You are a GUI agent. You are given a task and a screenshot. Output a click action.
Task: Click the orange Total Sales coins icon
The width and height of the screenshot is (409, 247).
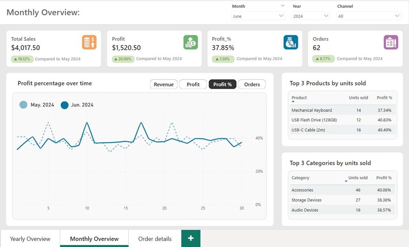click(x=89, y=42)
